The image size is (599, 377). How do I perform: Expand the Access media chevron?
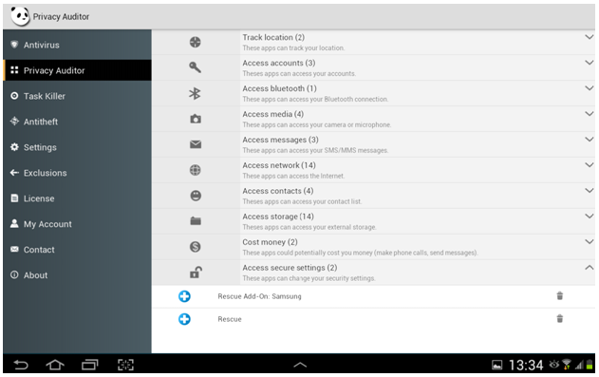(x=590, y=114)
